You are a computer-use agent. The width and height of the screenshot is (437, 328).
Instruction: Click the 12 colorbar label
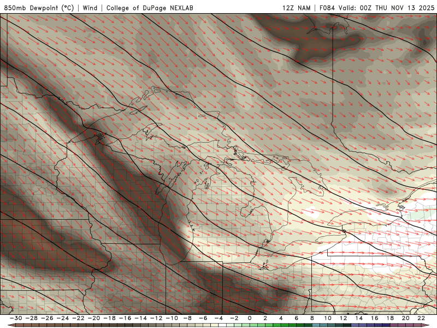tap(344, 318)
